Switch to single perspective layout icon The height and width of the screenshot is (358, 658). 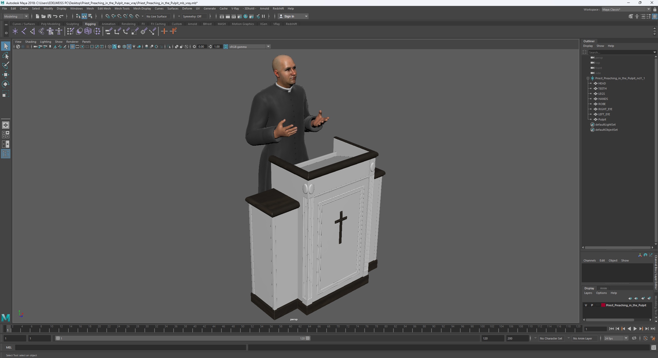coord(6,125)
